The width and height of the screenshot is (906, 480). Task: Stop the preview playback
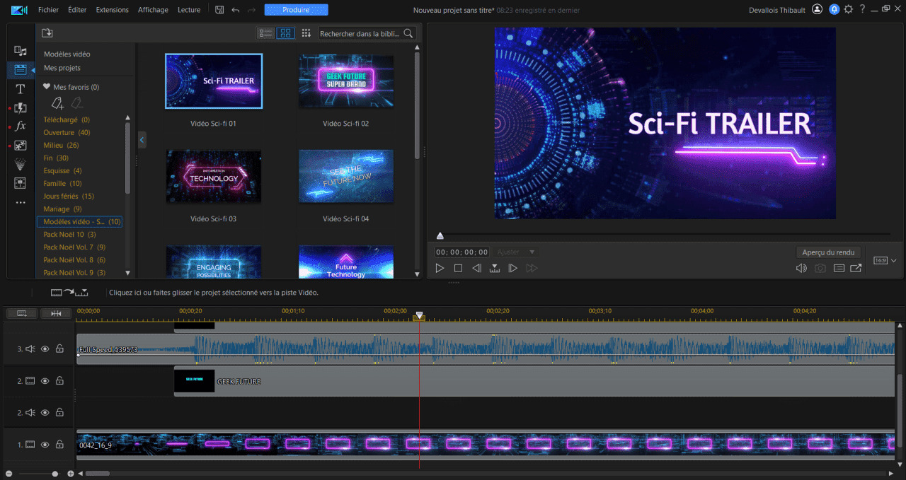click(458, 269)
